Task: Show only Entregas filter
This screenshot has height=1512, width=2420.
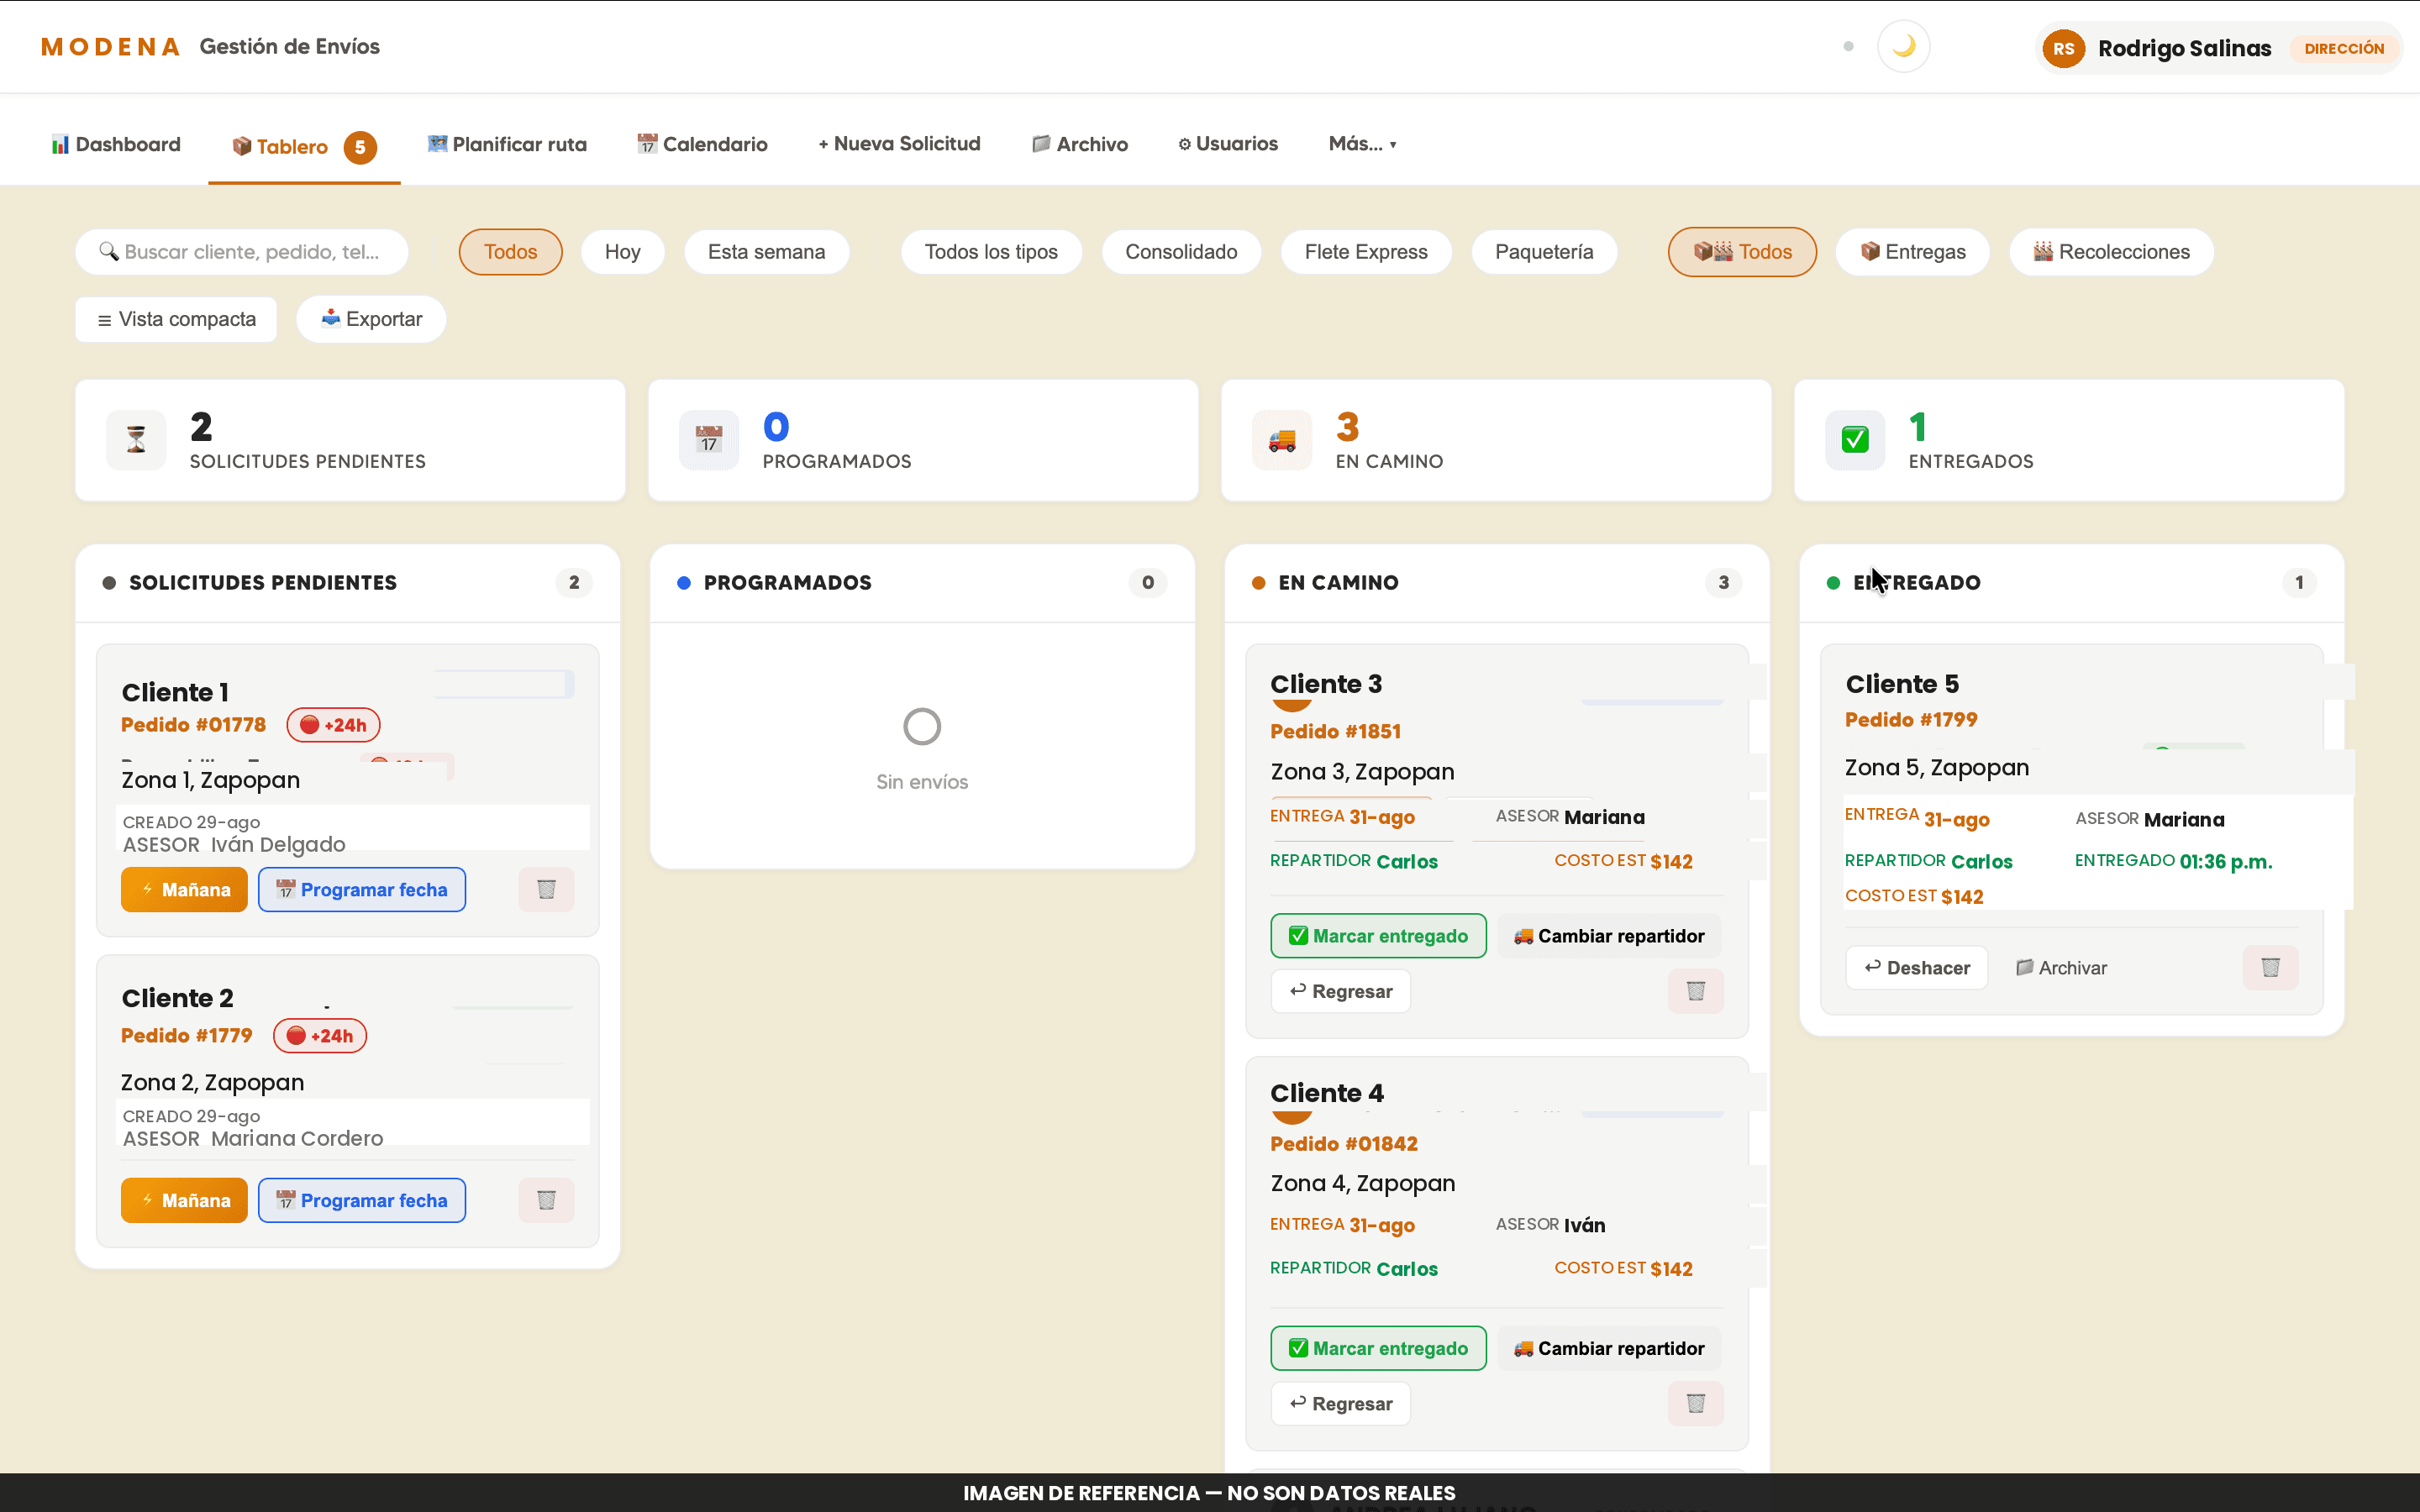Action: (1912, 252)
